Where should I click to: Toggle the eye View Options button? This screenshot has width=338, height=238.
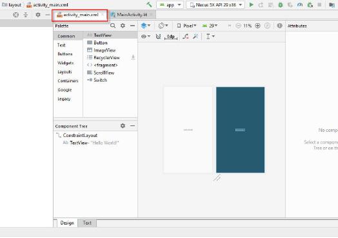point(146,36)
